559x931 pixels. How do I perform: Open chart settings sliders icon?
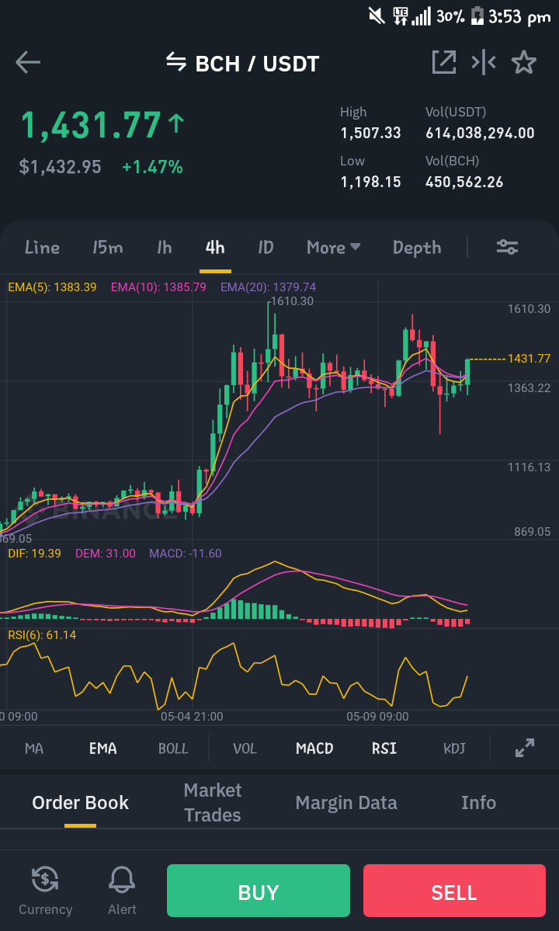[508, 247]
